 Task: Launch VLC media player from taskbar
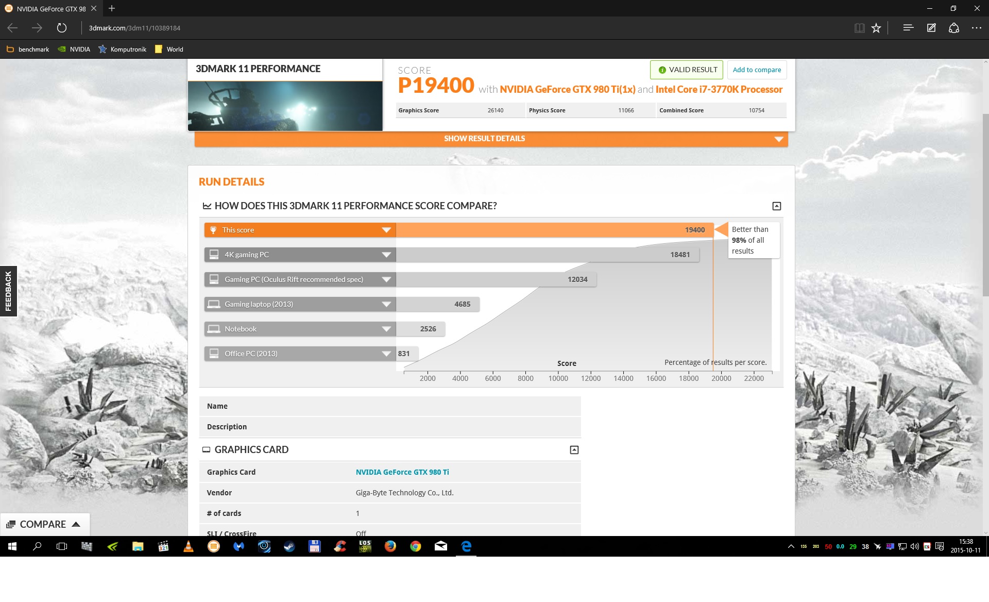click(189, 546)
